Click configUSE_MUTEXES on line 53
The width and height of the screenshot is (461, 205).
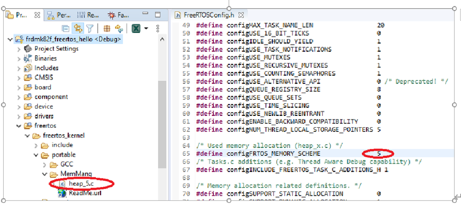(x=258, y=57)
